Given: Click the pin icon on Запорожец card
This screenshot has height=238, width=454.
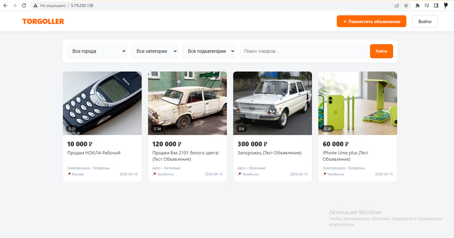Looking at the screenshot, I should click(x=239, y=174).
